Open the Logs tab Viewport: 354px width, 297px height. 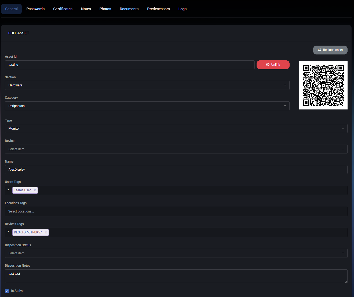click(x=182, y=9)
